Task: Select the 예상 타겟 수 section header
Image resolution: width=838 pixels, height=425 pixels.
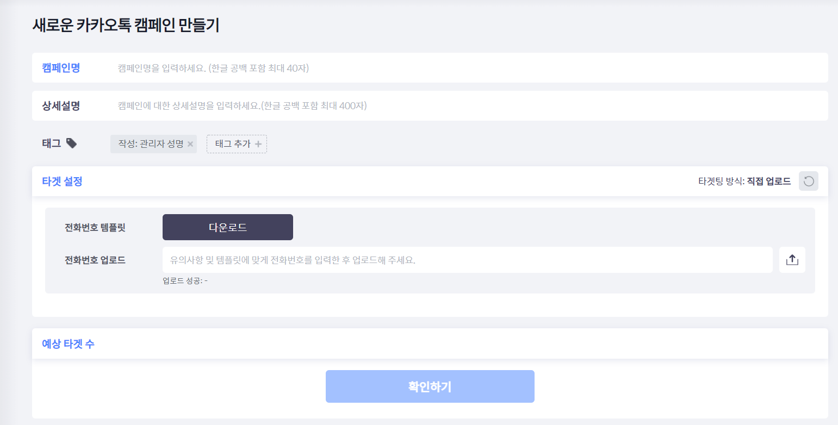Action: click(68, 343)
